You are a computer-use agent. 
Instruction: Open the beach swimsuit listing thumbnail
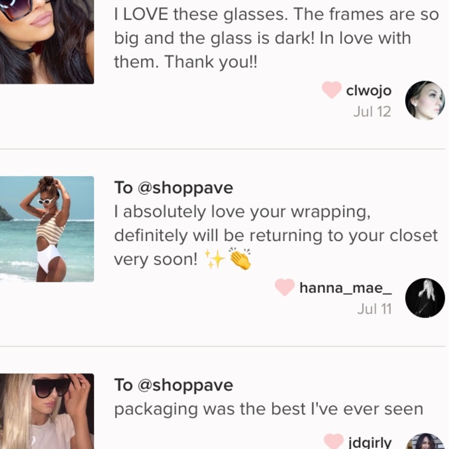47,229
